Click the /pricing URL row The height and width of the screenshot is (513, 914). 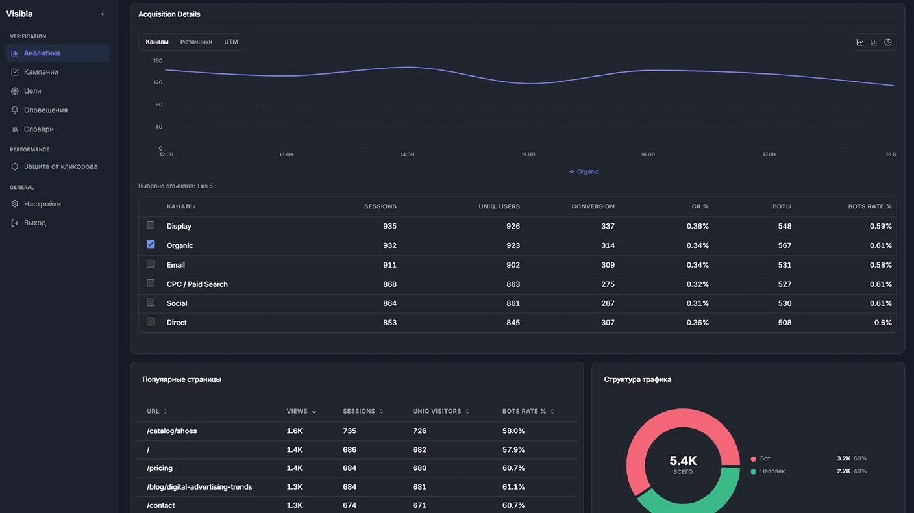(x=357, y=468)
